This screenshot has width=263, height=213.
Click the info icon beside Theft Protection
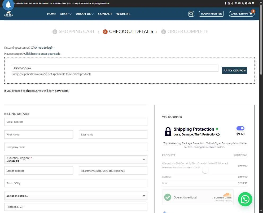218,134
